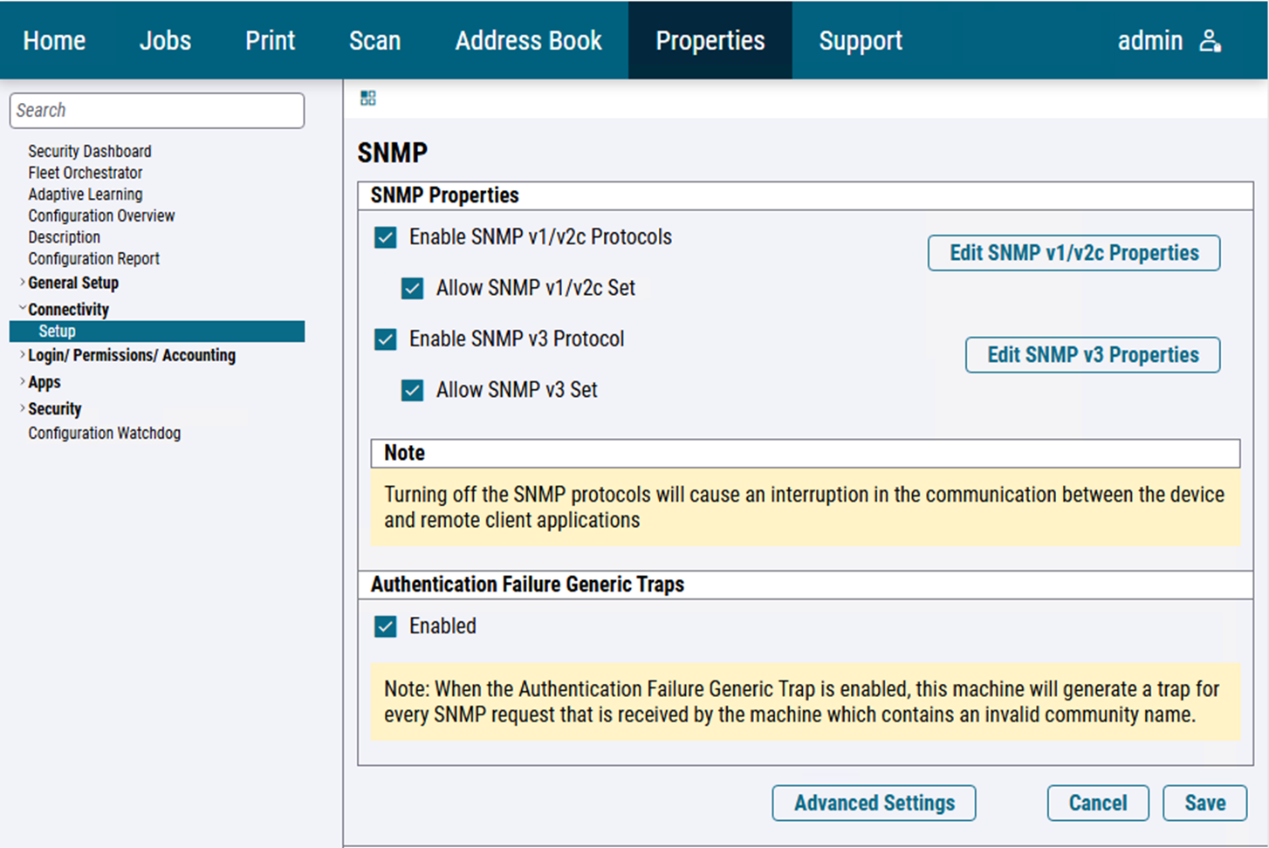Click the admin user profile icon

tap(1210, 41)
